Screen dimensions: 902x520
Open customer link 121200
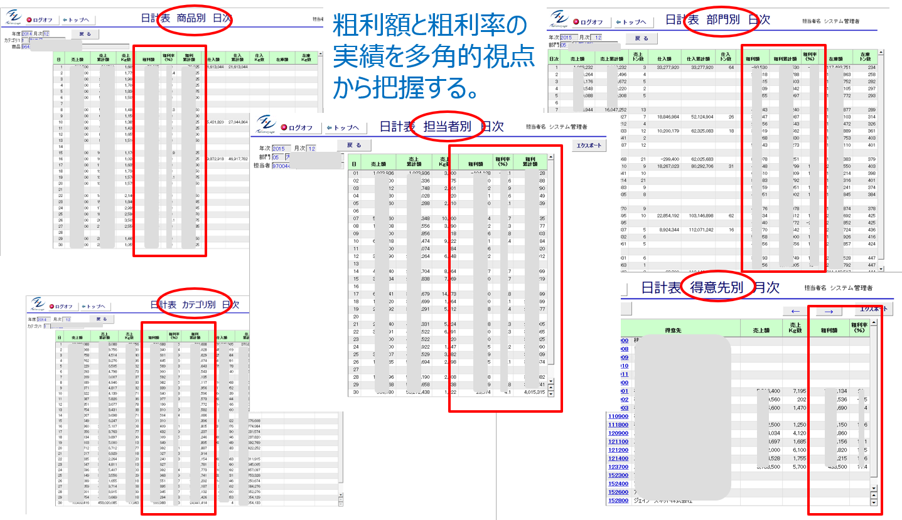[620, 450]
